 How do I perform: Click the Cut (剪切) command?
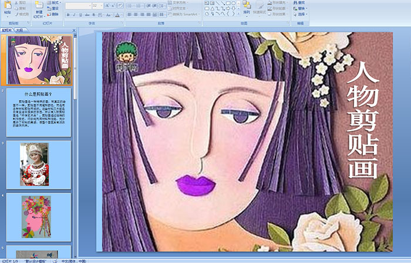click(21, 3)
